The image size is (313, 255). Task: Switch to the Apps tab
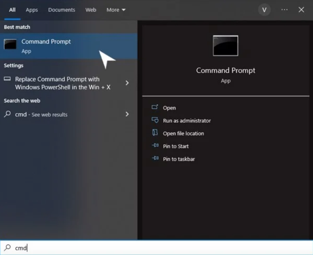coord(32,10)
